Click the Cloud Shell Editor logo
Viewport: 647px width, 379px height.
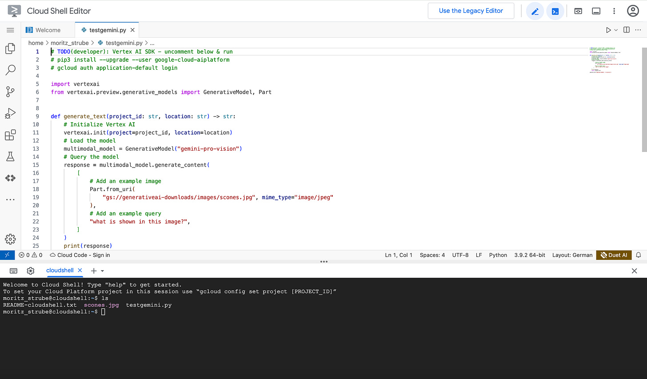pyautogui.click(x=14, y=11)
